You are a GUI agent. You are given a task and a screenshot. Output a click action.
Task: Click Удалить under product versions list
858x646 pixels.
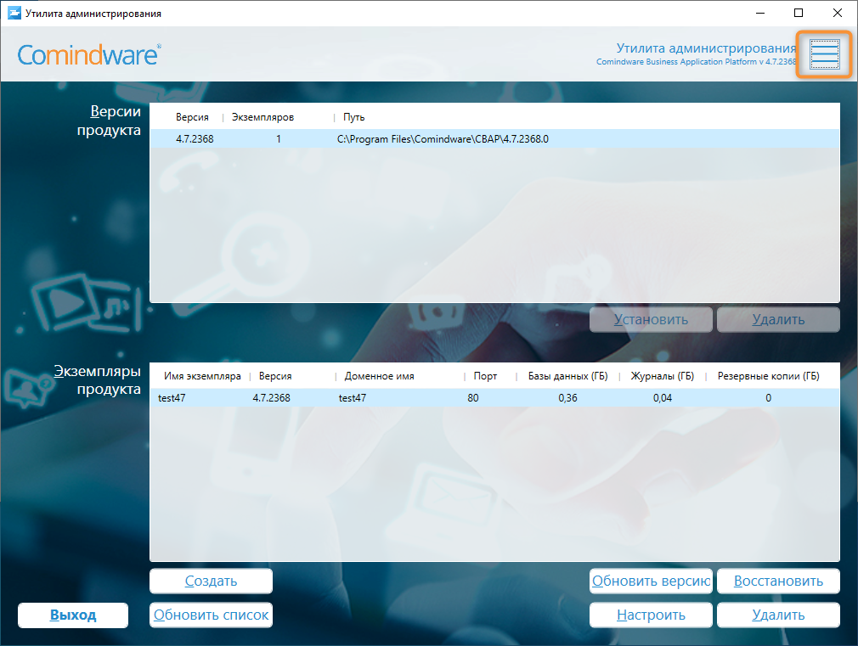click(x=778, y=319)
